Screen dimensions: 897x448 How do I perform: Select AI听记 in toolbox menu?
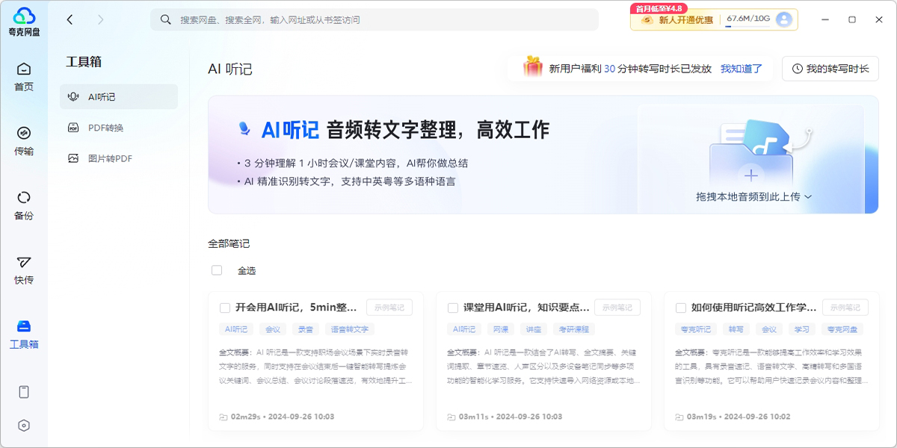click(119, 97)
